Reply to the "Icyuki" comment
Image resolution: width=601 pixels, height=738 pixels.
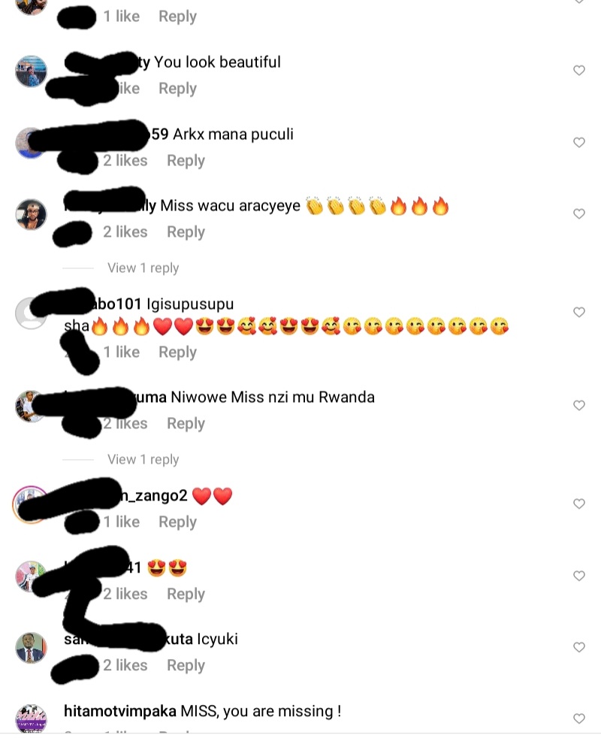tap(186, 666)
